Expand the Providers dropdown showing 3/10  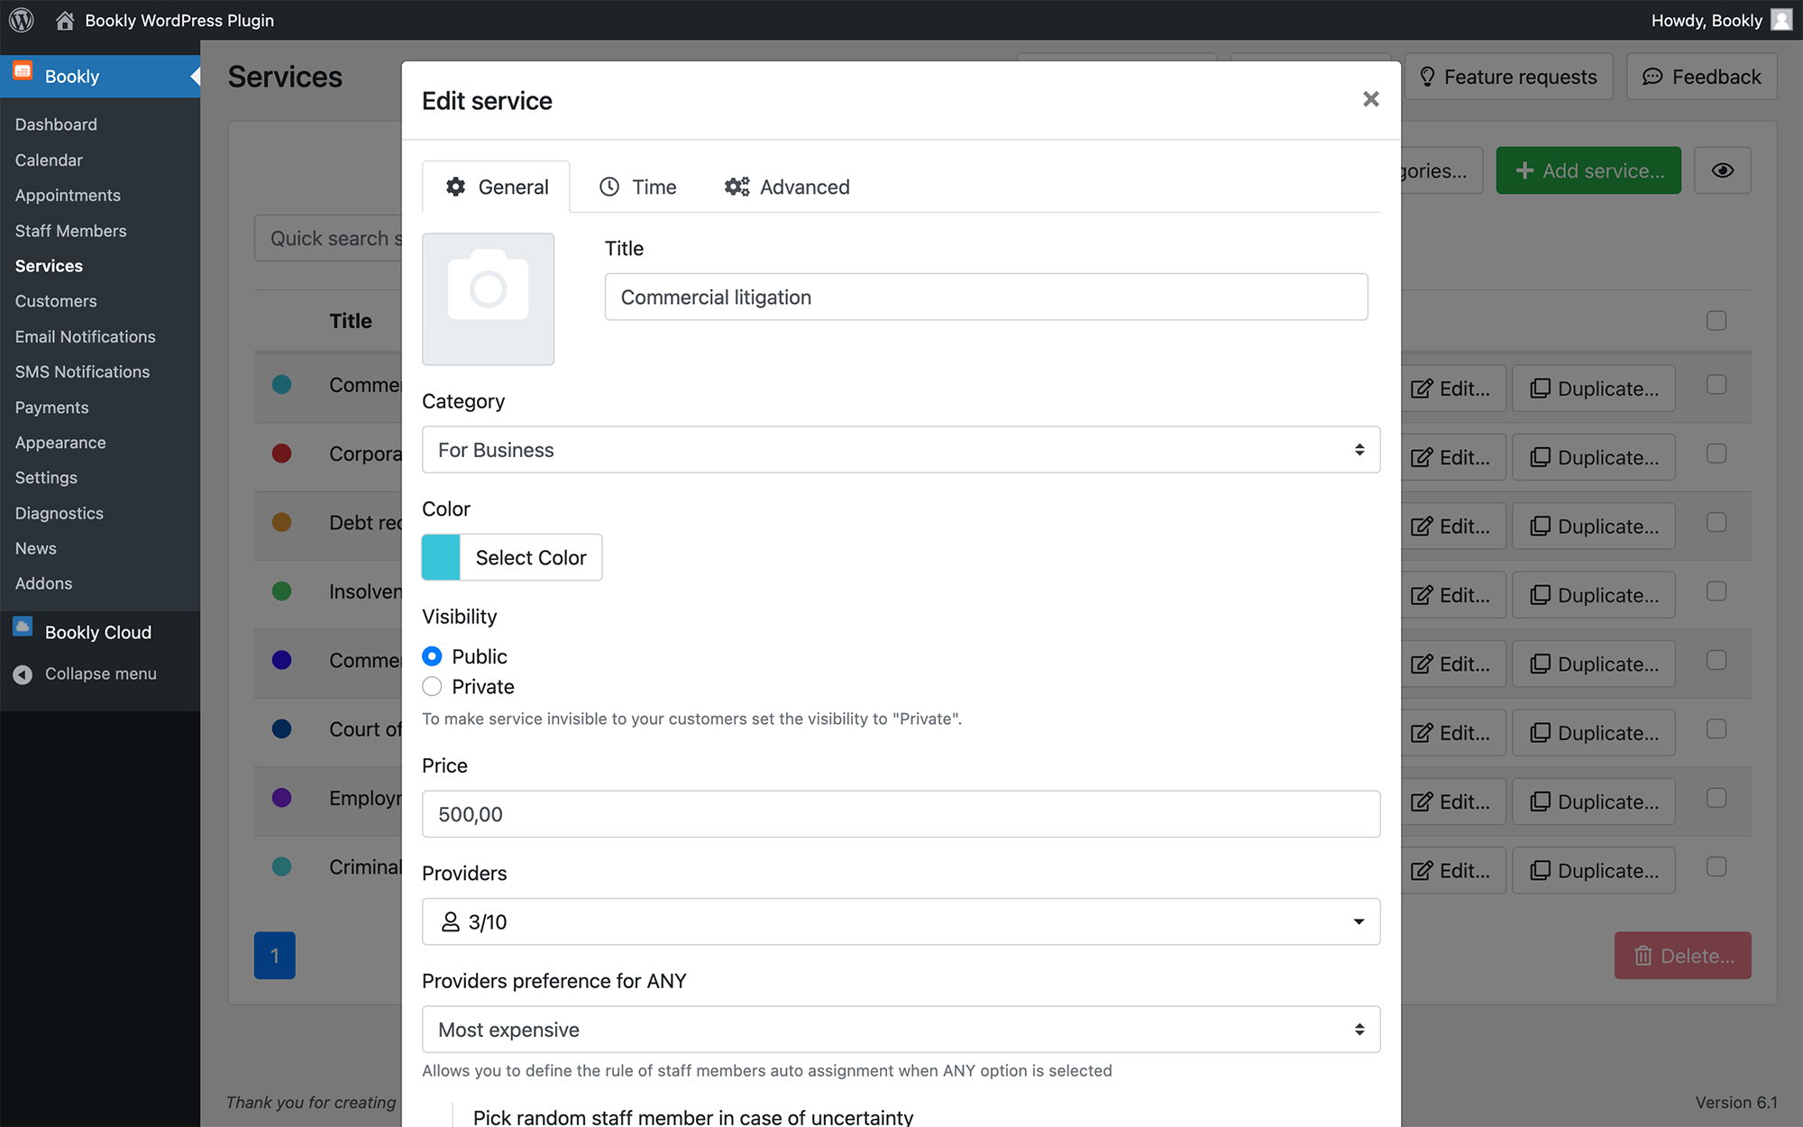click(x=901, y=921)
